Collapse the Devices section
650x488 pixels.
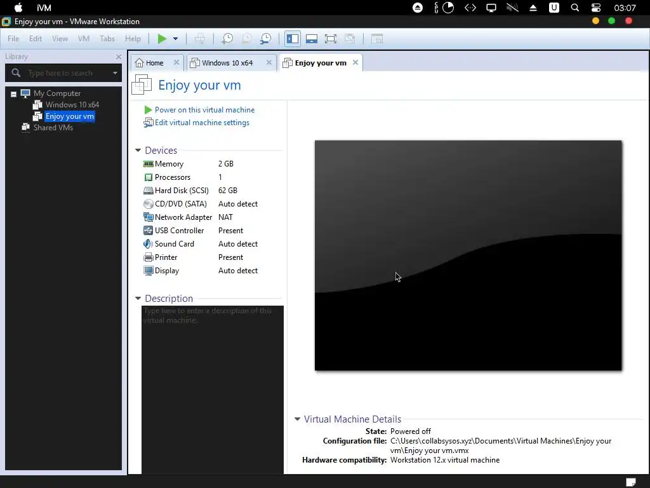pyautogui.click(x=138, y=150)
